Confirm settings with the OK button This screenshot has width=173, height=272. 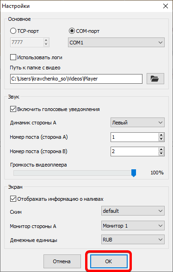coord(109,261)
